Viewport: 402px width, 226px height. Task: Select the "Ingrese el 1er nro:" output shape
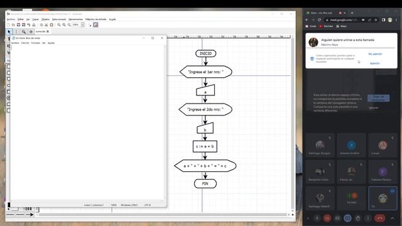(x=206, y=72)
